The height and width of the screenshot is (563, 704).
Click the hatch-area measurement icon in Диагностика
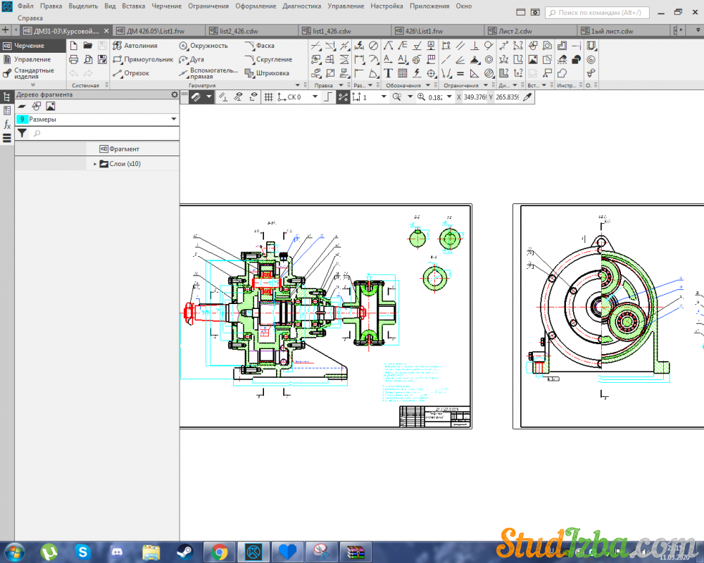[504, 73]
